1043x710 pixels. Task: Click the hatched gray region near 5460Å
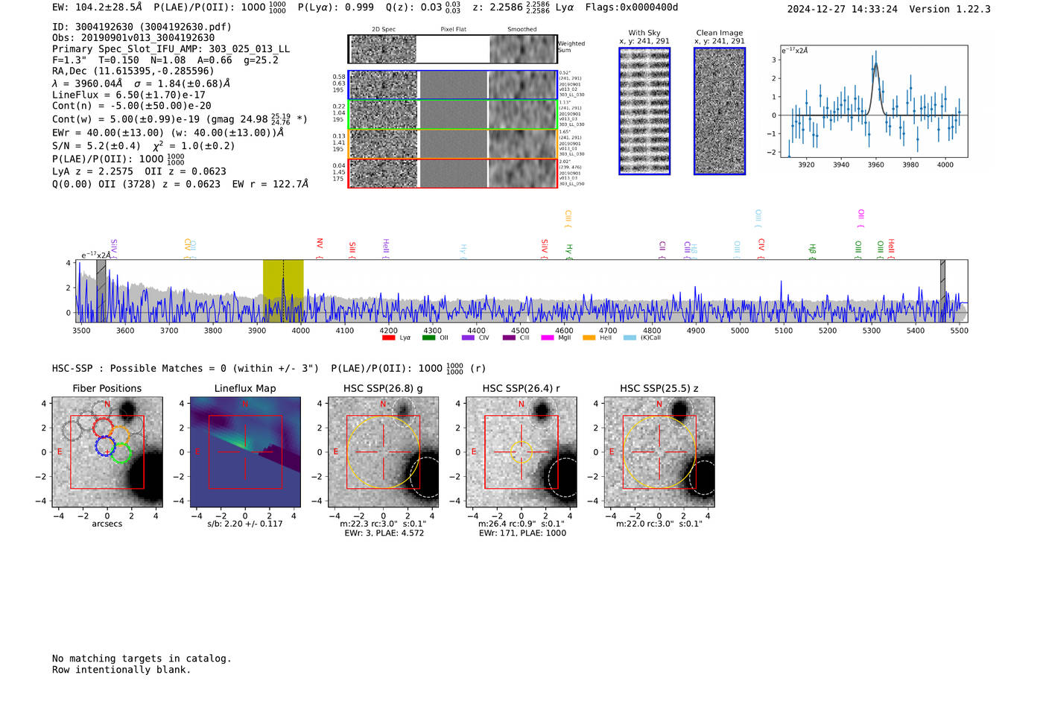pos(942,291)
